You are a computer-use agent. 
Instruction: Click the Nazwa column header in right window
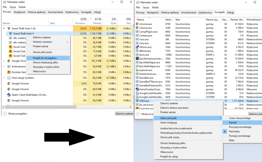pos(149,20)
